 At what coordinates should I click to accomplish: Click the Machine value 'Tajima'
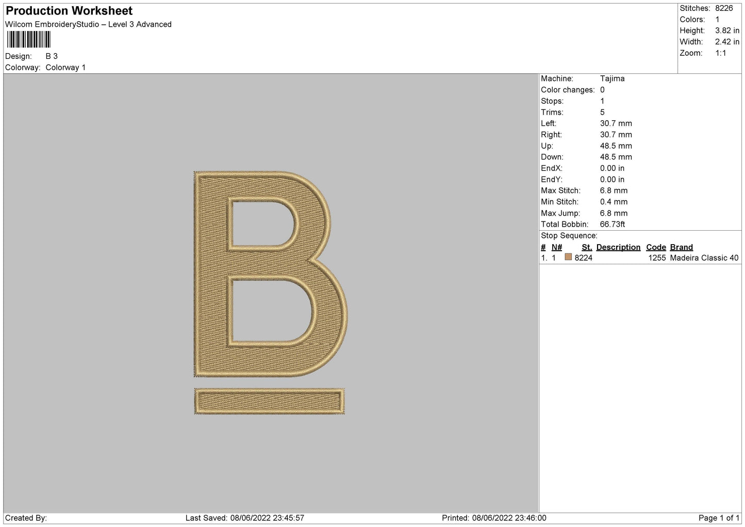pyautogui.click(x=612, y=78)
